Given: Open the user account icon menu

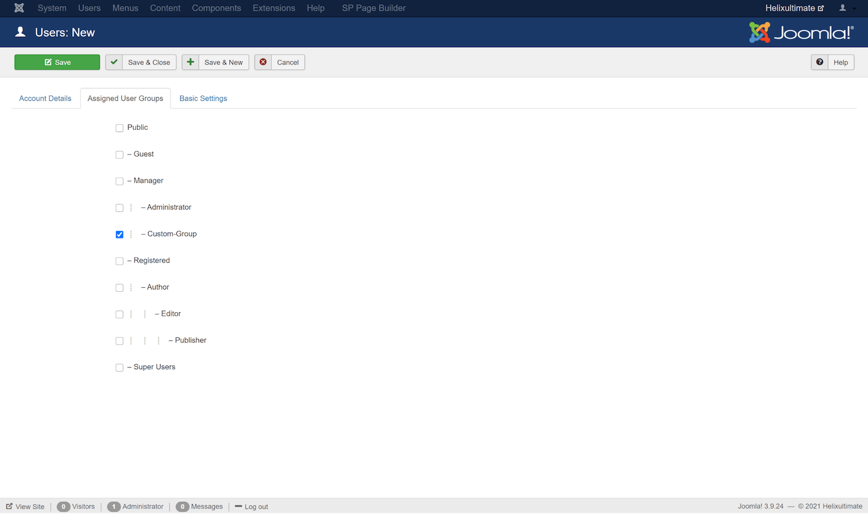Looking at the screenshot, I should (846, 8).
